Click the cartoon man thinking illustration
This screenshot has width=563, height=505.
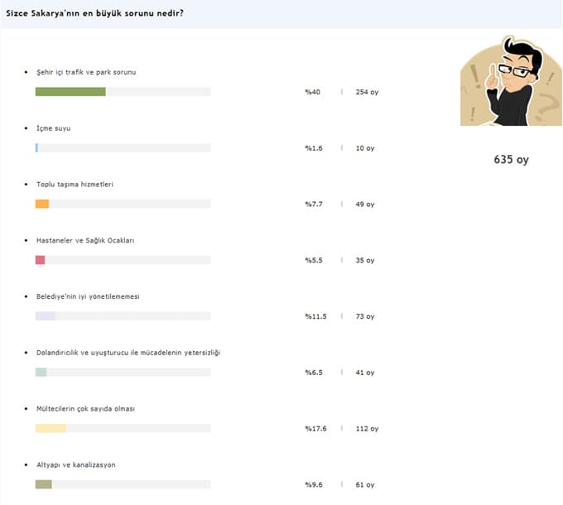coord(511,80)
